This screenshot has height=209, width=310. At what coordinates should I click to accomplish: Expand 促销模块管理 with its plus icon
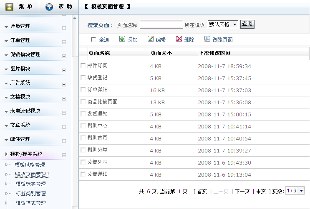point(64,56)
